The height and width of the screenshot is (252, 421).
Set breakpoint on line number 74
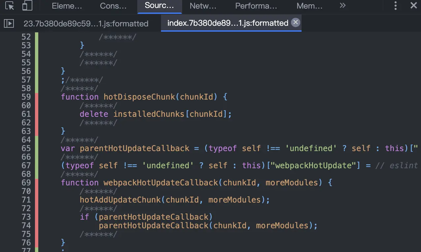tap(26, 226)
